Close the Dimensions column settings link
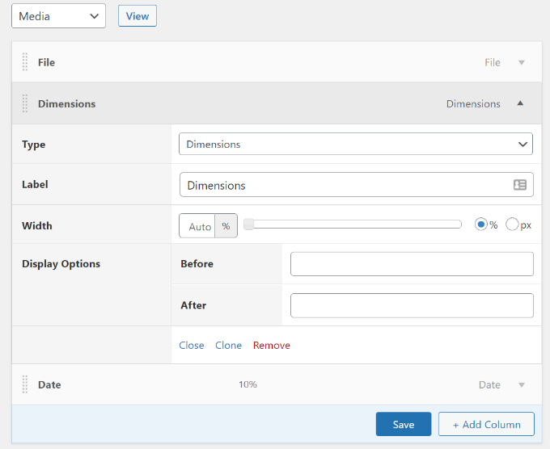The height and width of the screenshot is (449, 550). [192, 345]
